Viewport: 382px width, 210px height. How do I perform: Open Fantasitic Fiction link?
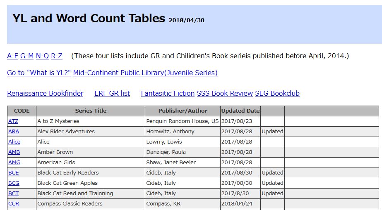pos(168,93)
